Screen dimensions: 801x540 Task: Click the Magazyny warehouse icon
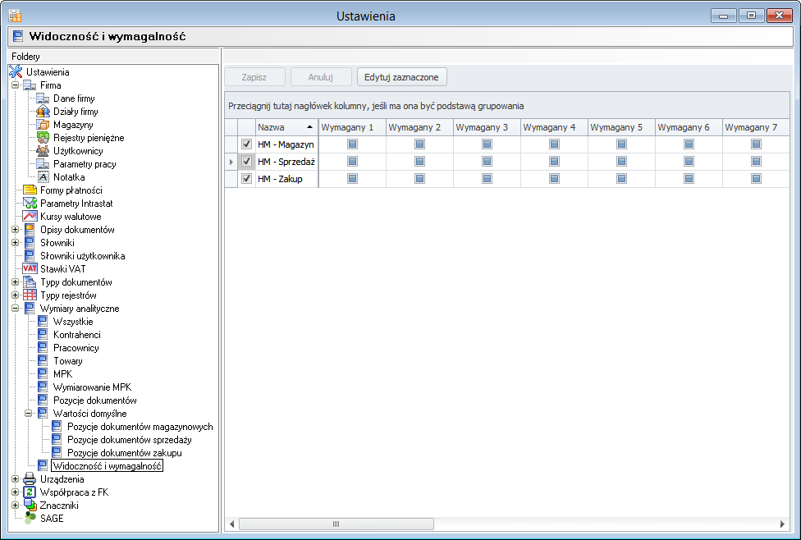point(43,125)
